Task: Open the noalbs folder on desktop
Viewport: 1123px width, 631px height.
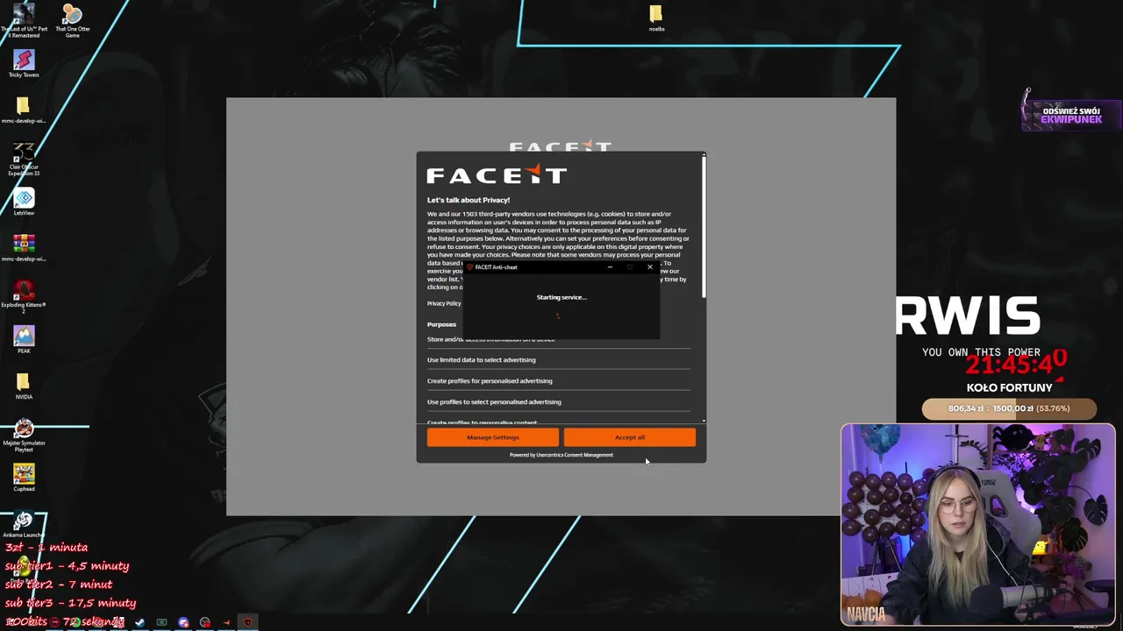Action: (x=656, y=18)
